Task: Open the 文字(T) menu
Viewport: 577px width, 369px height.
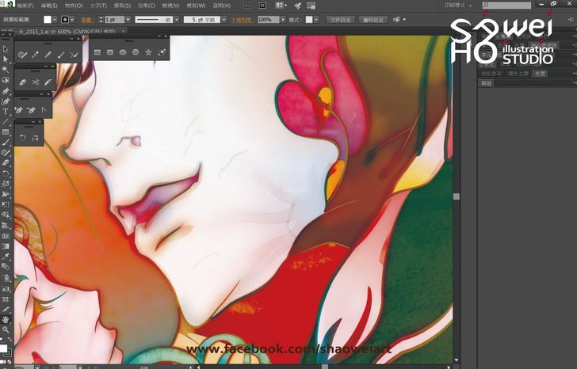Action: click(98, 5)
